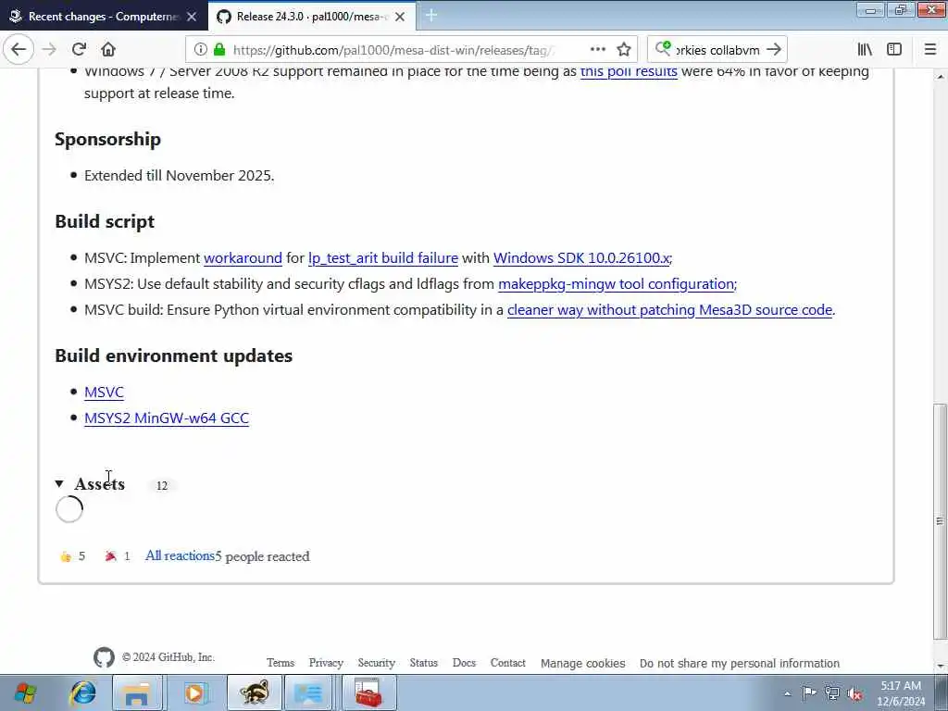Open MSYS2 MinGW-w64 GCC link
The image size is (948, 711).
pyautogui.click(x=167, y=418)
